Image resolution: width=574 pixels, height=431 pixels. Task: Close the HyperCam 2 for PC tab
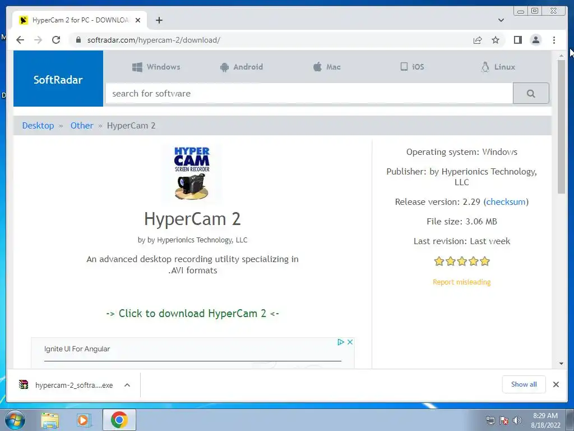pos(138,20)
